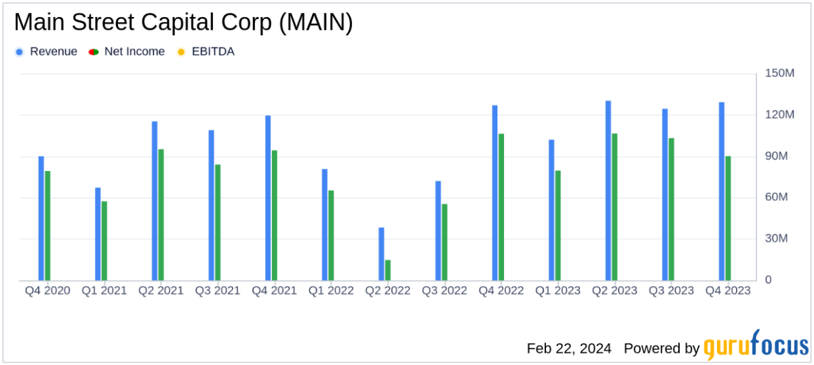Click the 90M y-axis value
This screenshot has width=814, height=365.
pyautogui.click(x=776, y=156)
